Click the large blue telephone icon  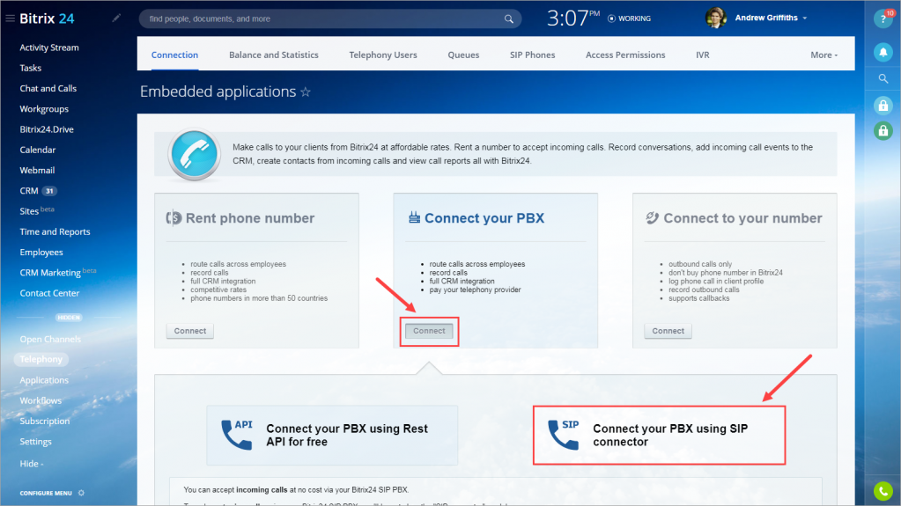[195, 154]
